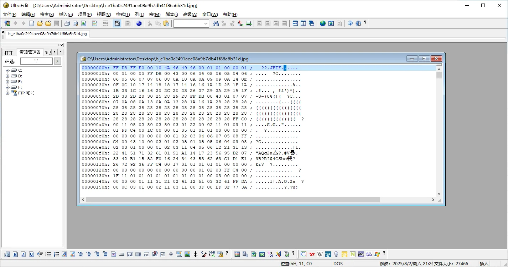Click the Print icon in toolbar
This screenshot has height=267, width=508.
pos(67,23)
